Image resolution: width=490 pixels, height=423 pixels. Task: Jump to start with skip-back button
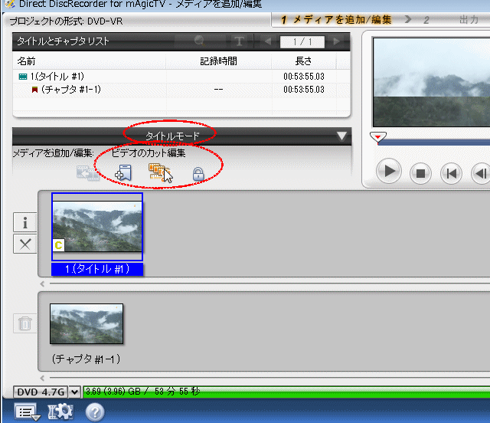(451, 172)
